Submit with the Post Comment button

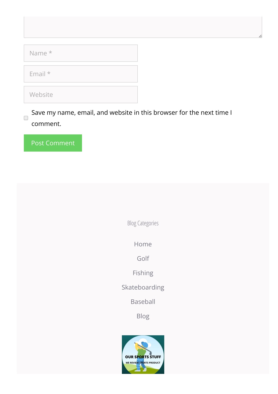53,143
